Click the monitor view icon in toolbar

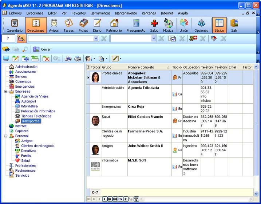tap(6, 59)
